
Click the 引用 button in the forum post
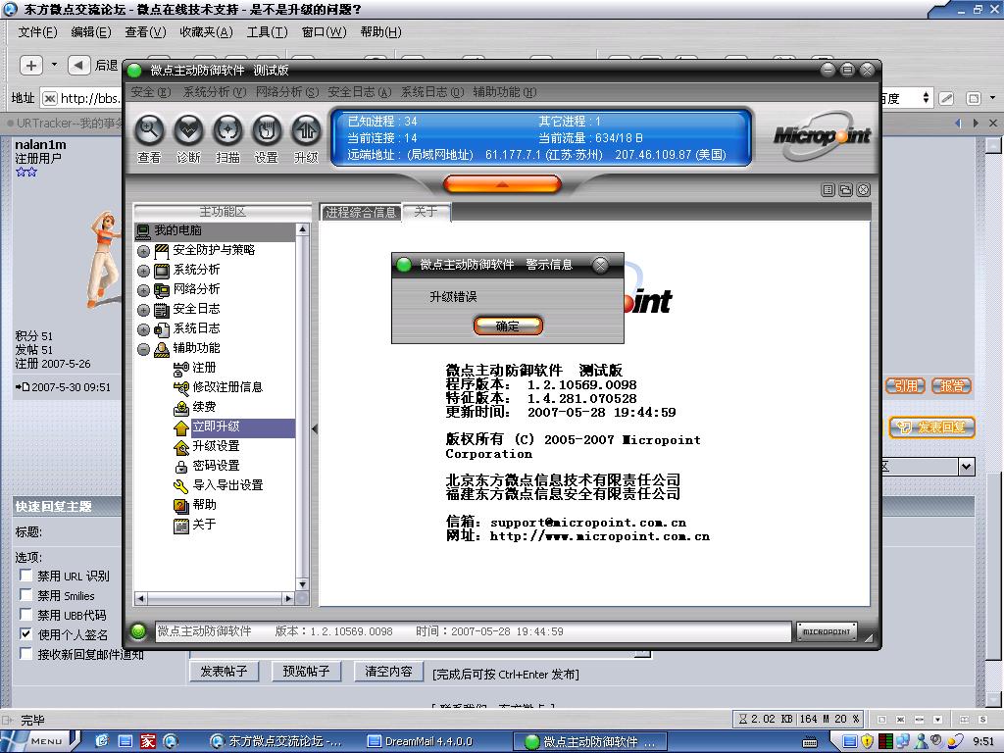(905, 385)
